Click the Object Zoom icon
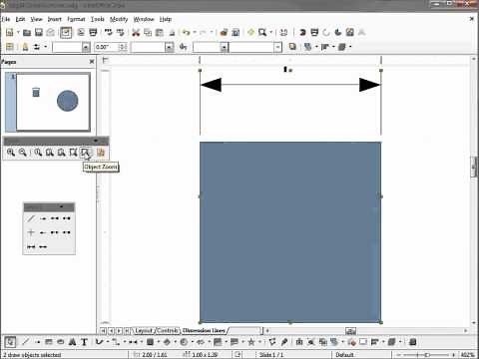 coord(85,153)
